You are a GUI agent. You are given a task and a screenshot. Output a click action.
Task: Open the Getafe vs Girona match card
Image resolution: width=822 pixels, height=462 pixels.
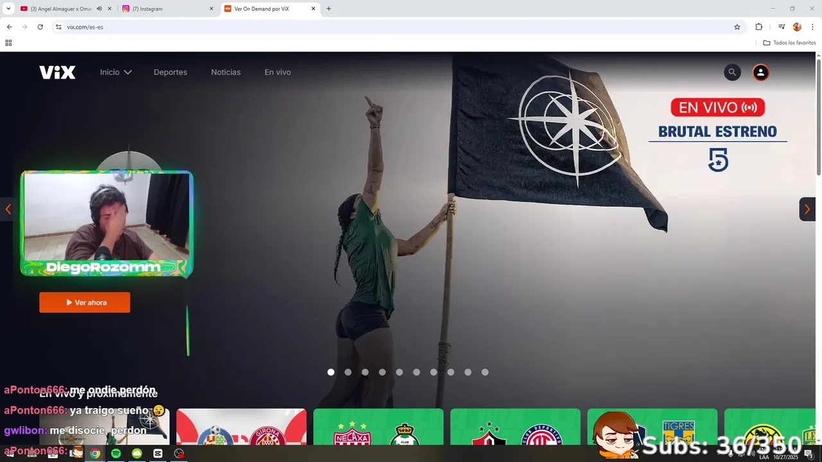tap(241, 427)
